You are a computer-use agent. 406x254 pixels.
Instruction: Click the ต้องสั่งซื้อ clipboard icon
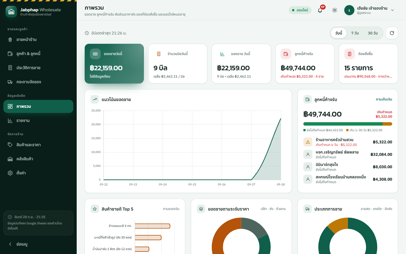(x=350, y=54)
